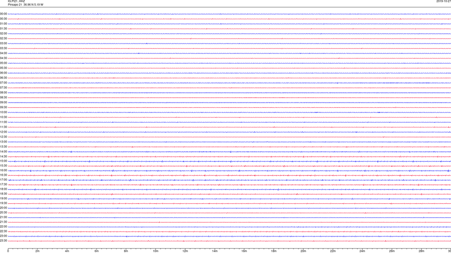Select the 18:00 time label
This screenshot has height=253, width=451.
(3, 189)
